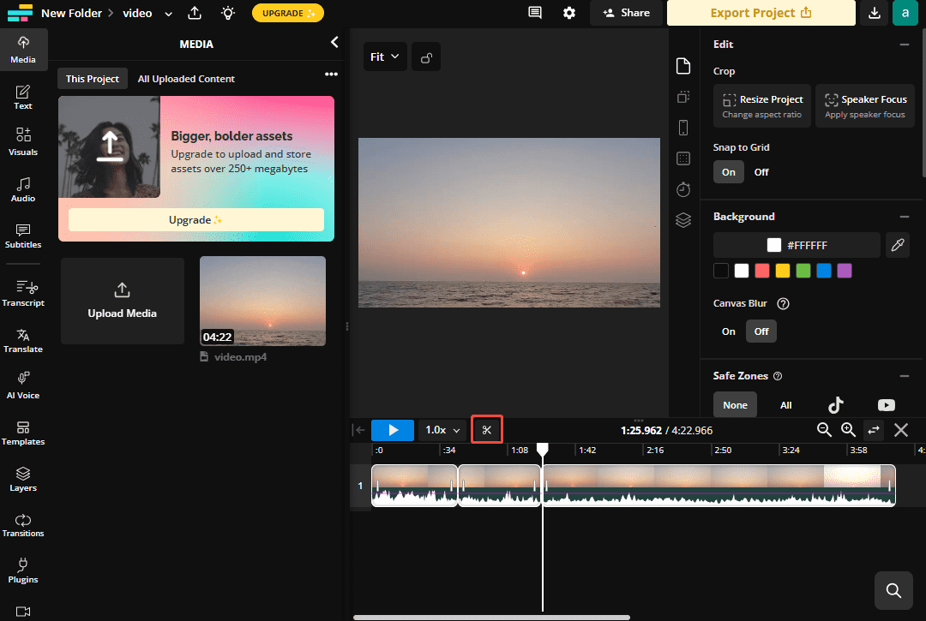Select the phone preview icon in right strip
The image size is (926, 621).
683,128
